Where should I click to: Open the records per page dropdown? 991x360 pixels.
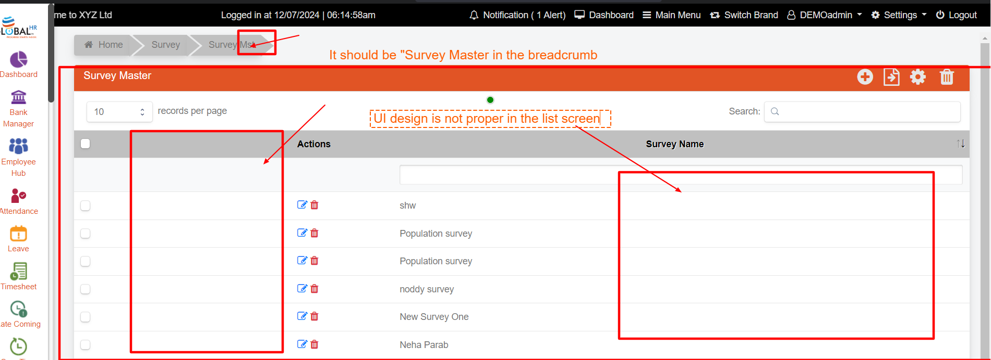coord(119,112)
